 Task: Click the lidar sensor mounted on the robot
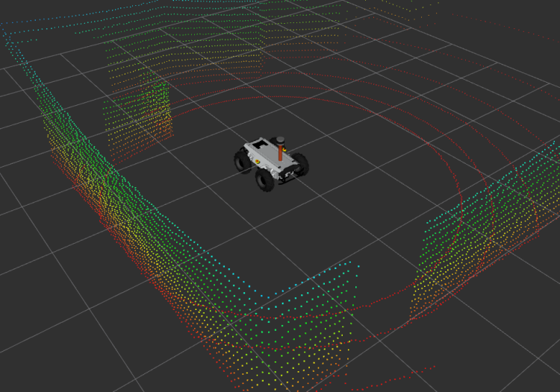pyautogui.click(x=281, y=142)
